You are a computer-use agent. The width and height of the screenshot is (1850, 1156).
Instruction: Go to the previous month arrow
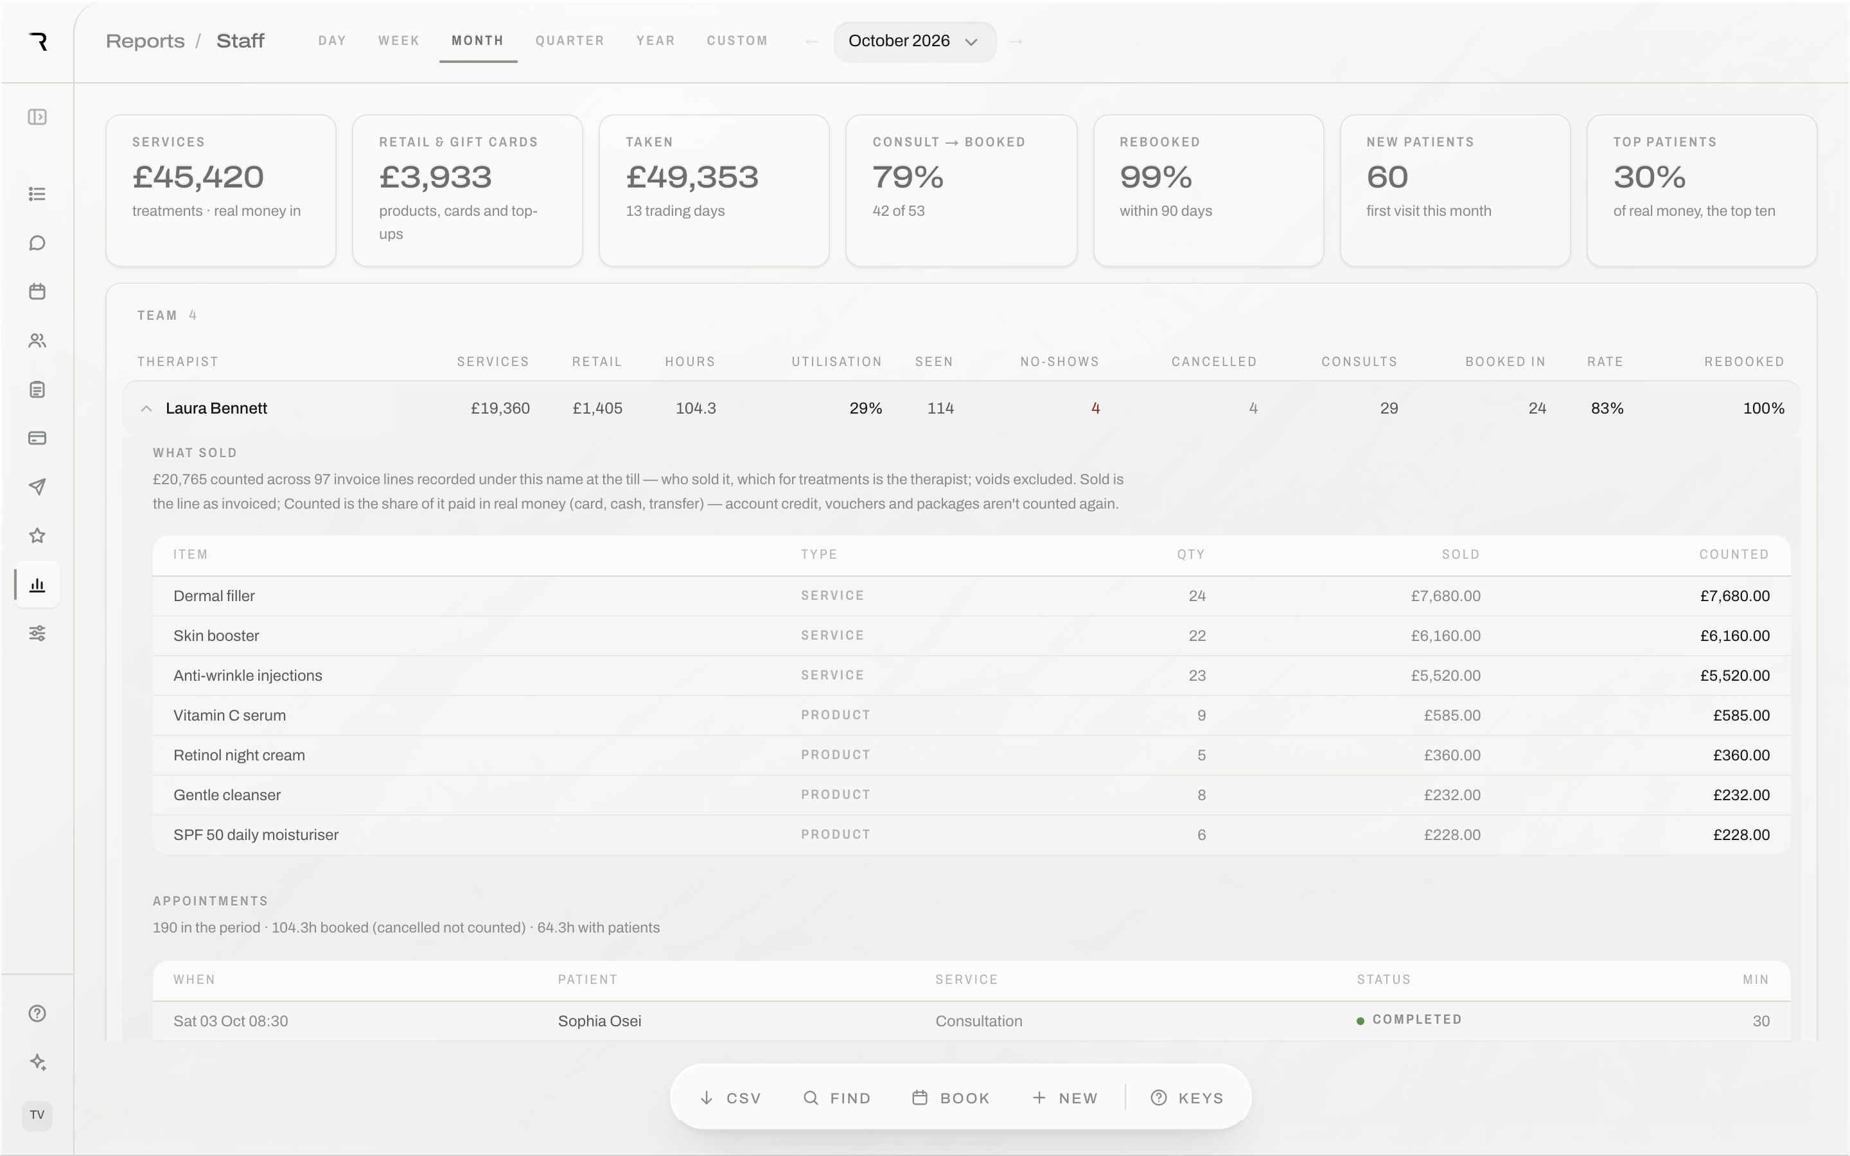(x=811, y=41)
